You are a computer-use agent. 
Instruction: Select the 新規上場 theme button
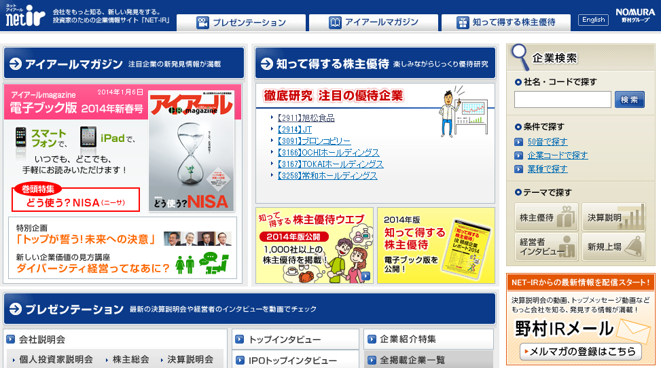point(614,247)
